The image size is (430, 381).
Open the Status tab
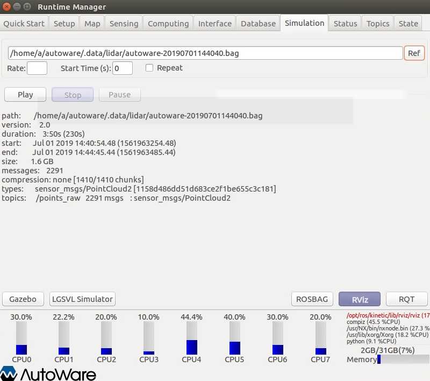(345, 24)
